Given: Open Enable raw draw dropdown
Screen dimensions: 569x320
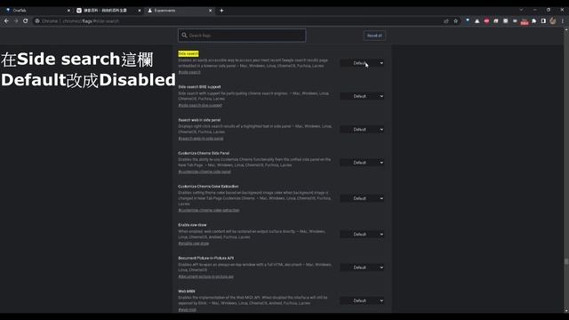Looking at the screenshot, I should [x=362, y=235].
